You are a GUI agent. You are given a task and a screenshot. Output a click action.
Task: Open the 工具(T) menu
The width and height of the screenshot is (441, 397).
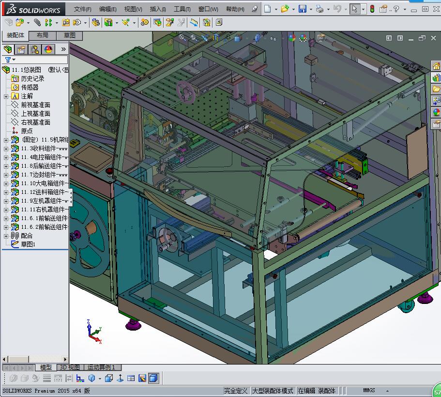click(x=182, y=9)
